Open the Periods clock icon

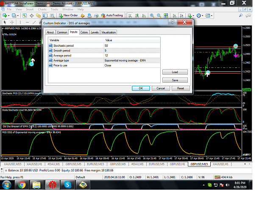(x=199, y=16)
